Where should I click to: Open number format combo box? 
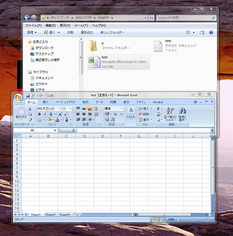(x=114, y=109)
